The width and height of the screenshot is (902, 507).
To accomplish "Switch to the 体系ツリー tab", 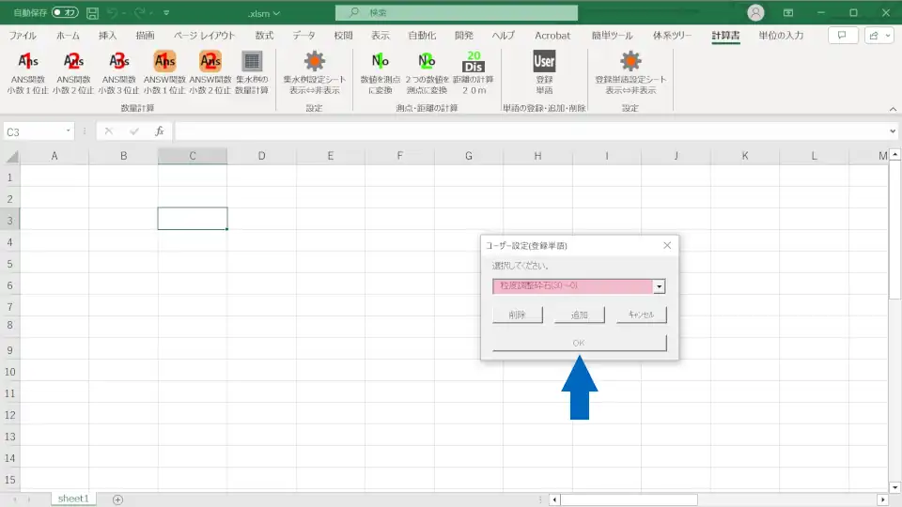I will 672,36.
